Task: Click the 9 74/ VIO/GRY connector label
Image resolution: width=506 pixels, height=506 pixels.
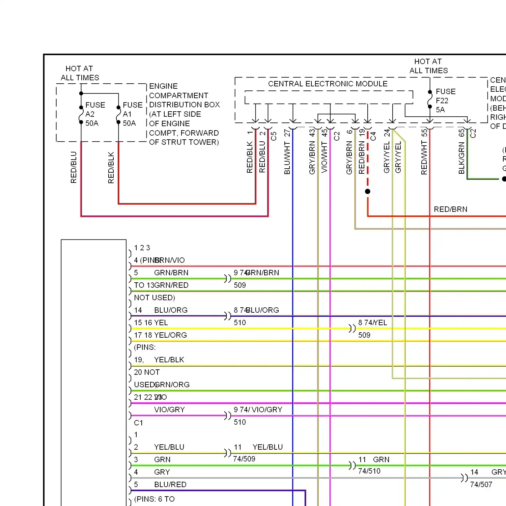Action: coord(258,410)
